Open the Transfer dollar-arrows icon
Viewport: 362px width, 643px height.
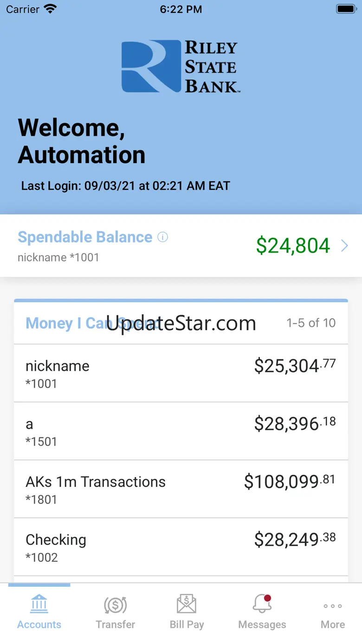click(x=115, y=605)
